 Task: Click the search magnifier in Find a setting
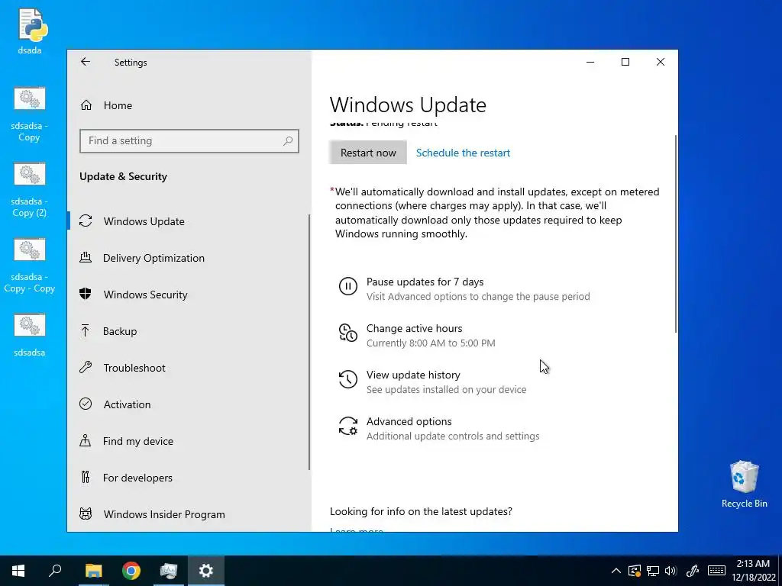[x=288, y=141]
